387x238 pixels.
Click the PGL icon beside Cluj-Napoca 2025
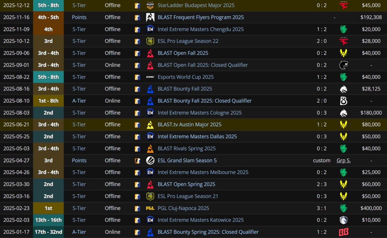click(150, 208)
